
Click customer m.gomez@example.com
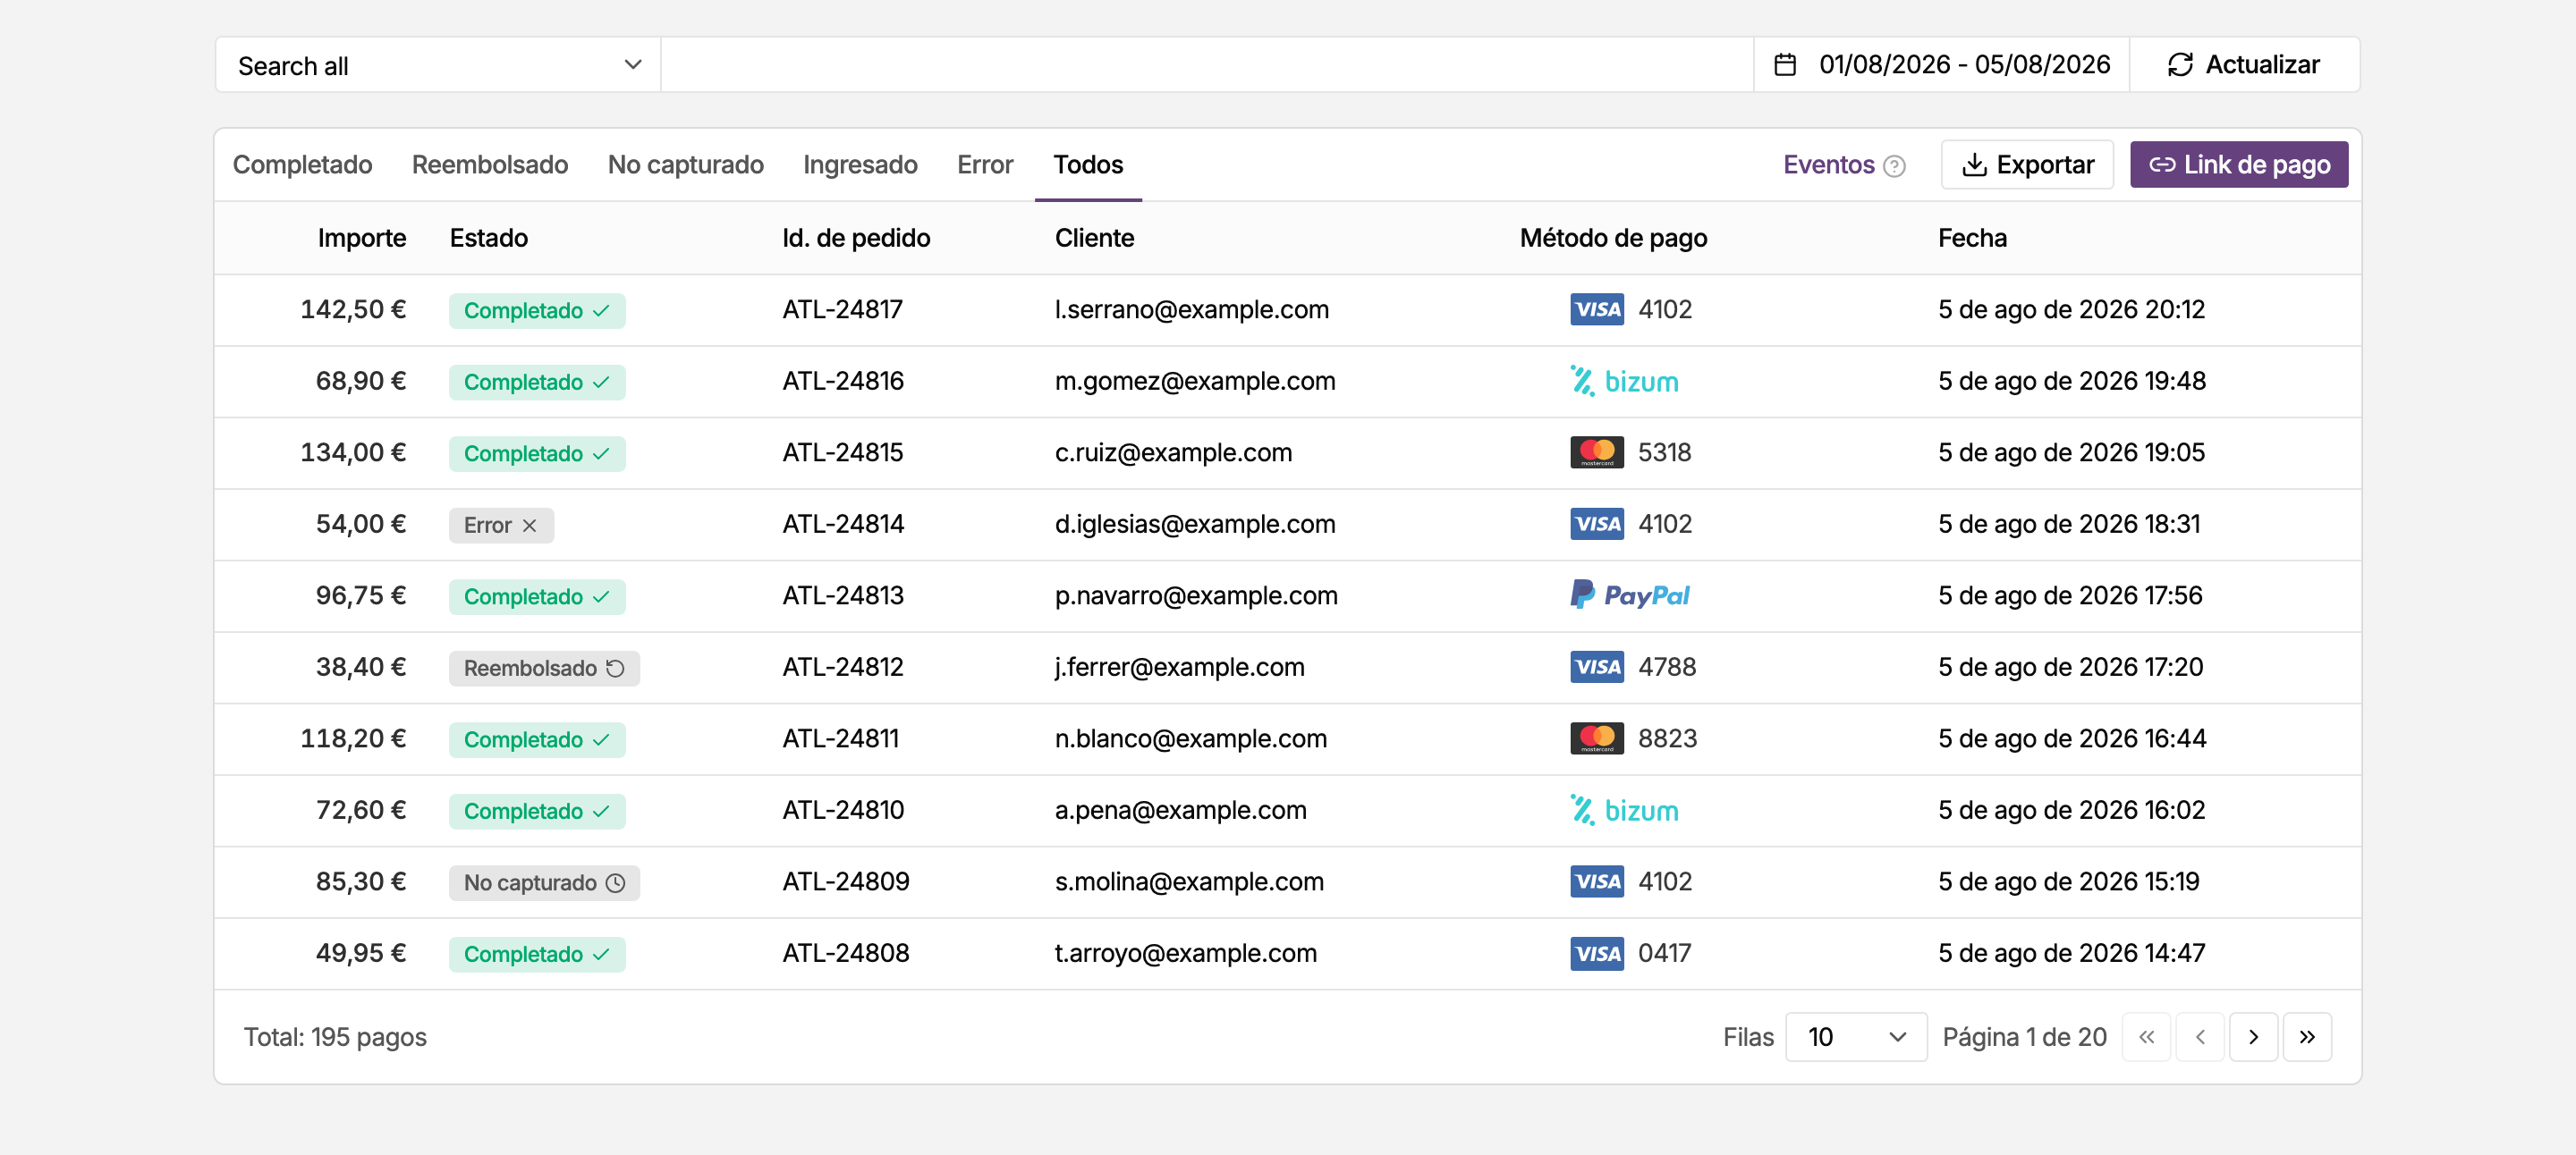click(1195, 382)
